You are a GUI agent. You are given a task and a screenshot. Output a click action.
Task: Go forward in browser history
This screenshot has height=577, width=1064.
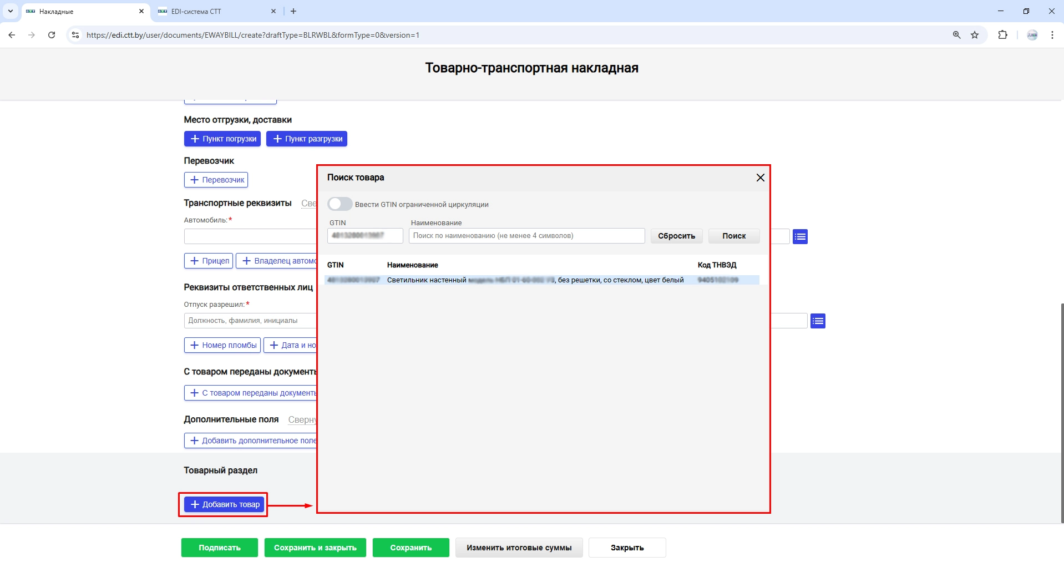[32, 35]
